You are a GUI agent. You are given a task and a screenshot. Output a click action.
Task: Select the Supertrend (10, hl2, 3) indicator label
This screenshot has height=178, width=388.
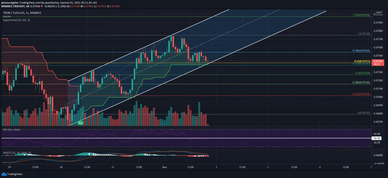[17, 20]
